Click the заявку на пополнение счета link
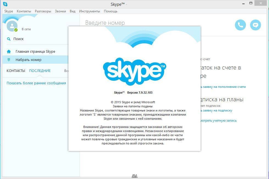This screenshot has height=179, width=269. pos(223,87)
